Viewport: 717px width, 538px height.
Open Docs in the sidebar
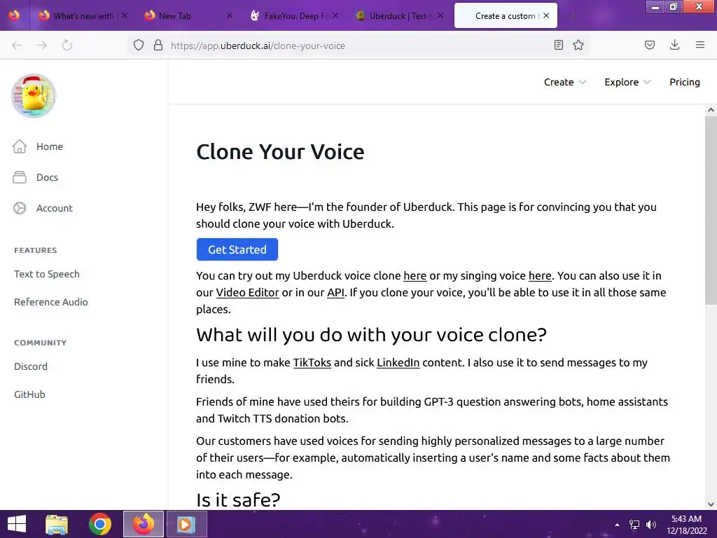click(36, 177)
